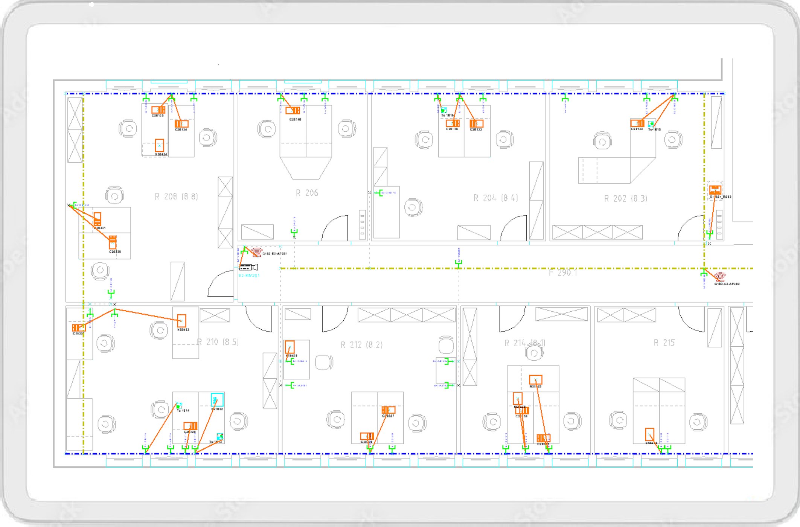800x527 pixels.
Task: Select the E2-KM201 camera symbol
Action: pos(248,267)
